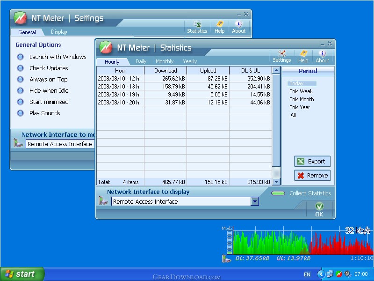The height and width of the screenshot is (281, 374).
Task: Switch to the Monthly tab
Action: click(x=165, y=61)
